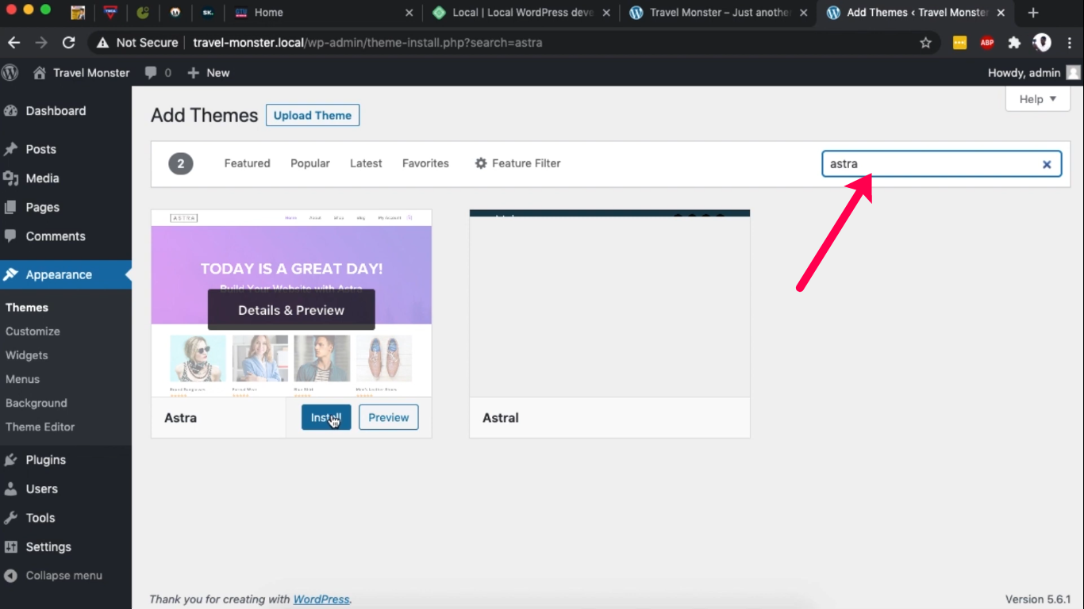Open the Astra theme screenshot thumbnail
Screen dimensions: 1084x609
pos(291,303)
